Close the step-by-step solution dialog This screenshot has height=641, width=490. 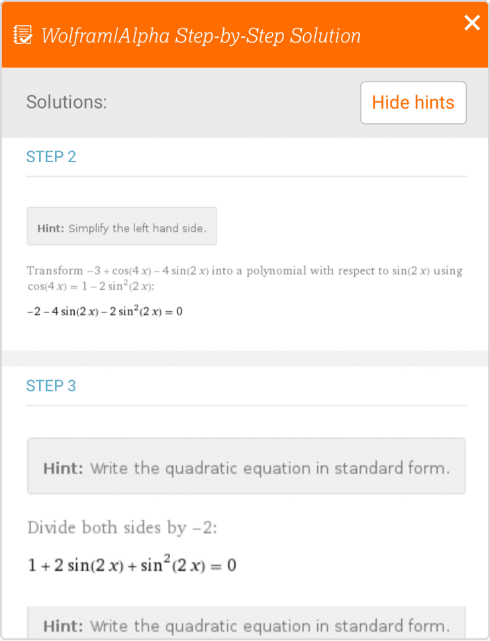pyautogui.click(x=472, y=23)
